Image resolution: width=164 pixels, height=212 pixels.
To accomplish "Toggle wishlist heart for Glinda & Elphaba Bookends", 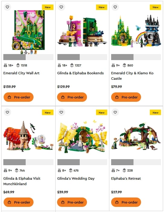I will 61,7.
